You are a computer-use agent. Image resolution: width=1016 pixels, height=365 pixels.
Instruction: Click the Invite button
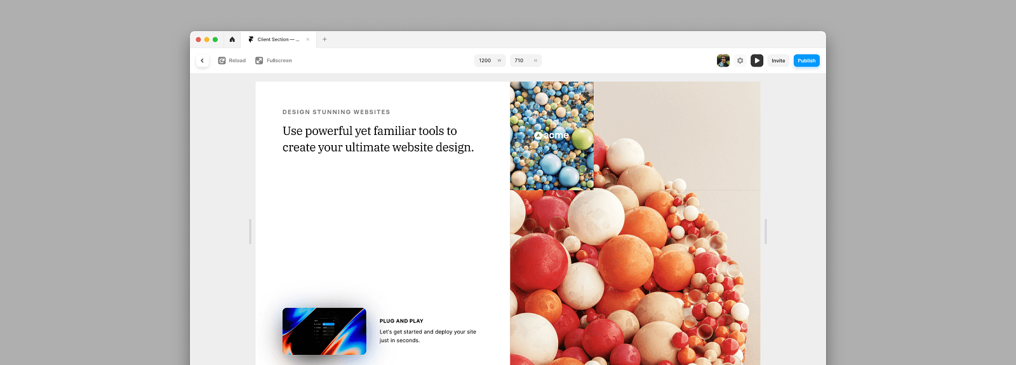pyautogui.click(x=779, y=61)
